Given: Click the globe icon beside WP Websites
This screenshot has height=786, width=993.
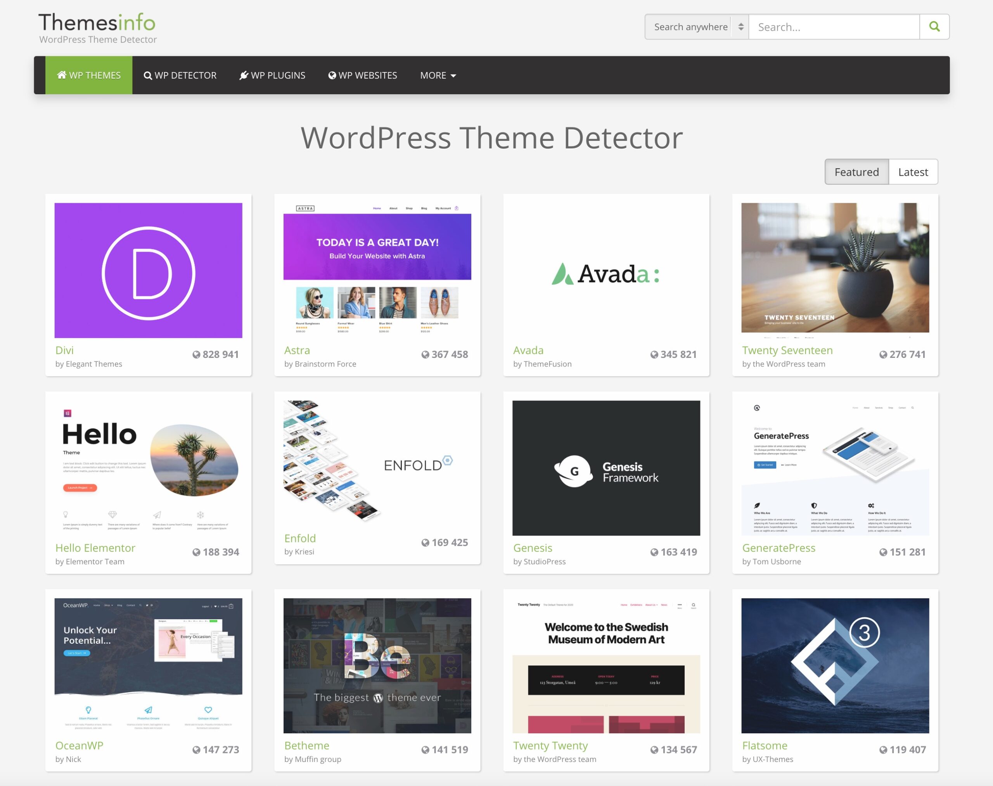Looking at the screenshot, I should (x=332, y=76).
